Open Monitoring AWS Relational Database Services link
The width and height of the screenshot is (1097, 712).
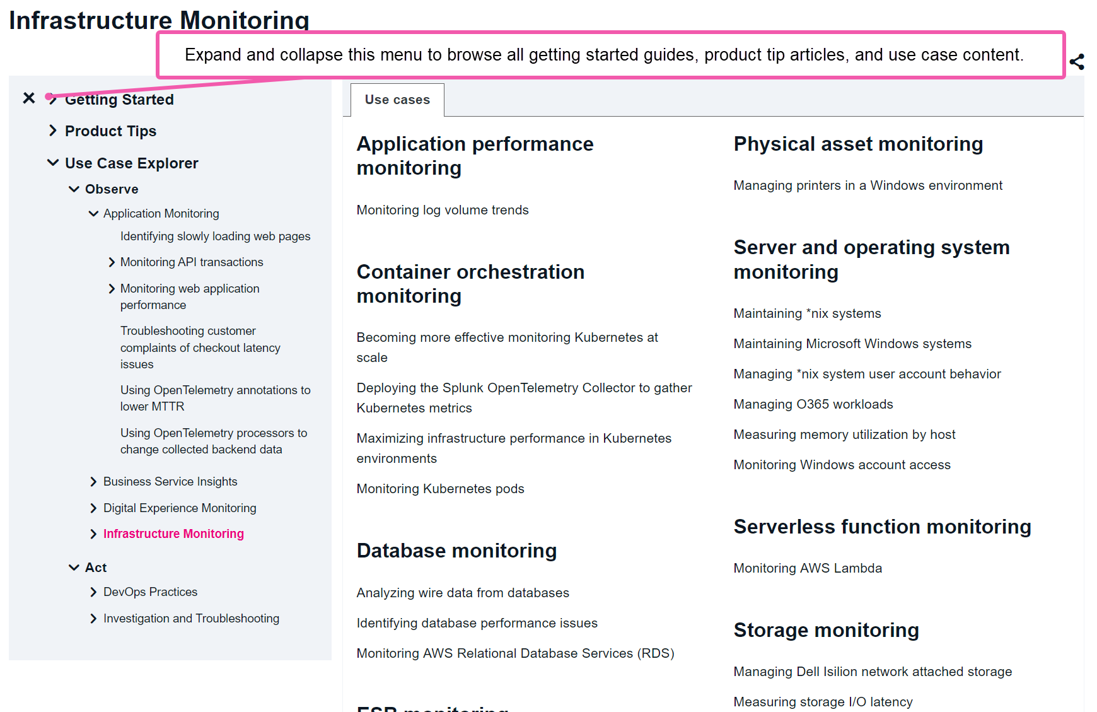(x=515, y=653)
